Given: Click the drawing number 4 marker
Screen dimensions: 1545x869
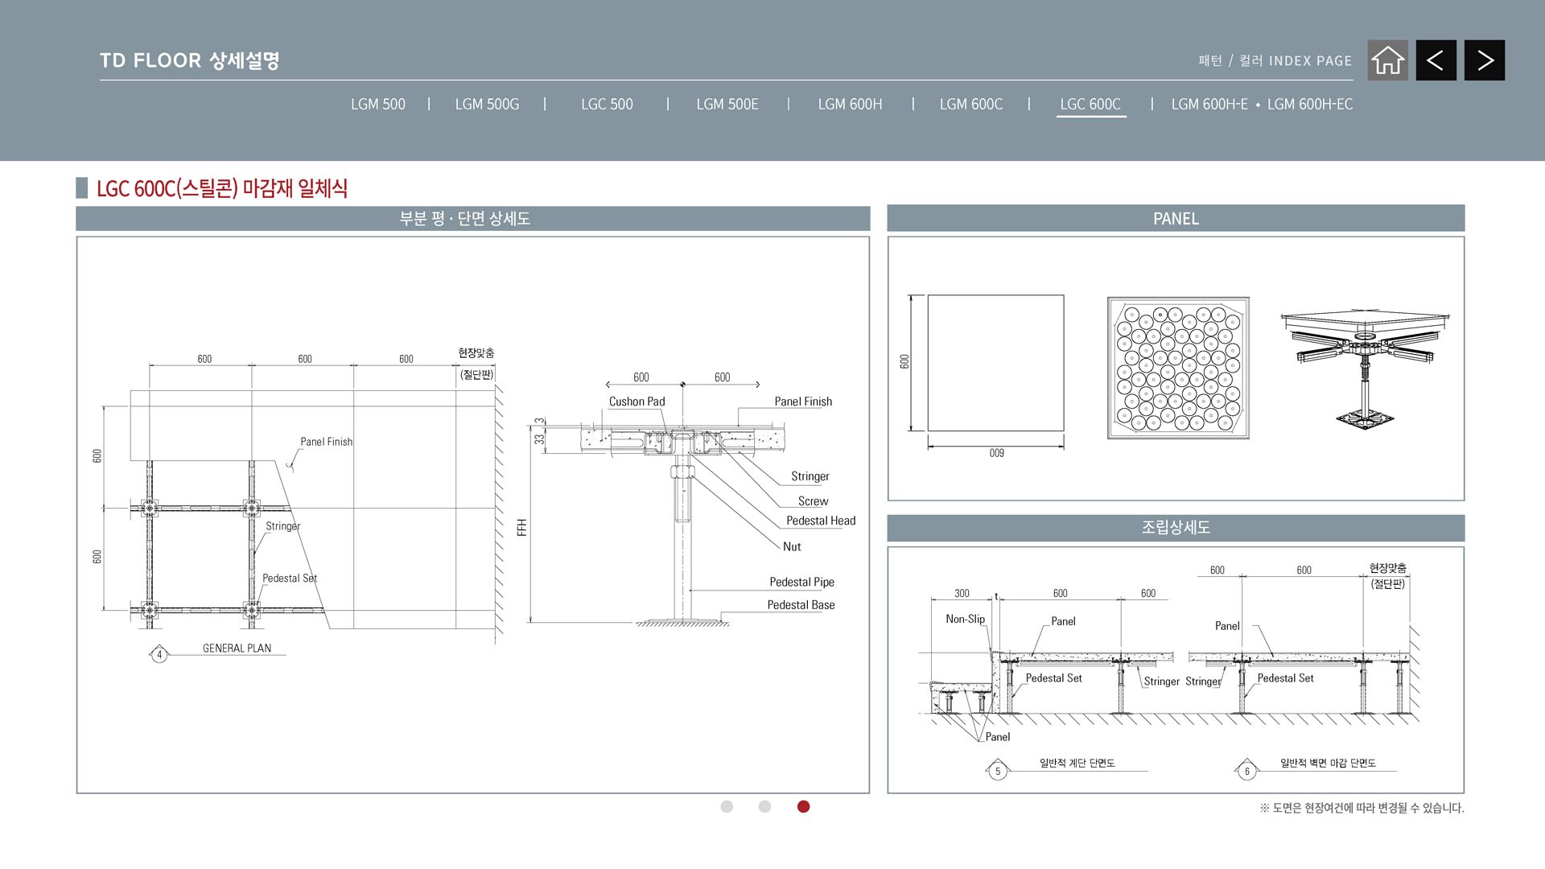Looking at the screenshot, I should pos(159,654).
